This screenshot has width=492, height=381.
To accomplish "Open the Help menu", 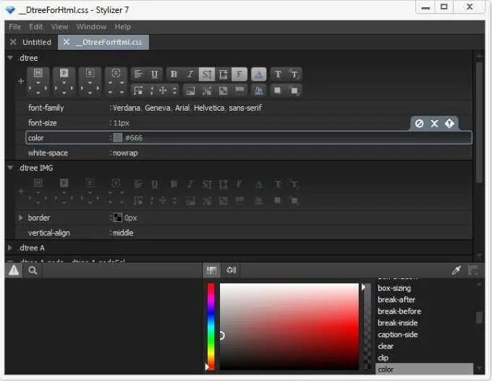I will pyautogui.click(x=123, y=27).
